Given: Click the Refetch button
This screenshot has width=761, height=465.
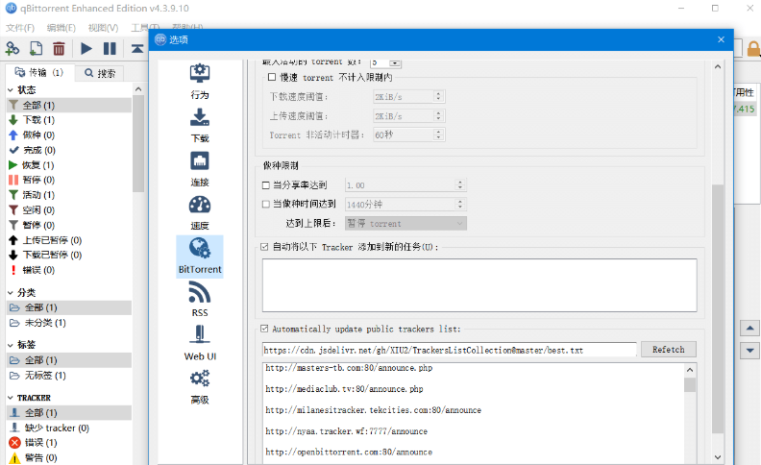Looking at the screenshot, I should click(669, 350).
